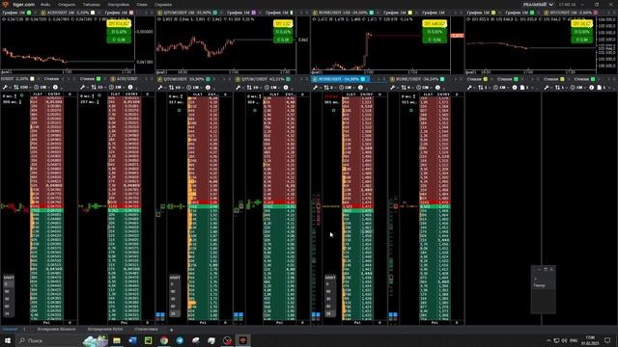618x347 pixels.
Task: Click the info icon in the RUNE/USDT -34,24% order book
Action: click(x=437, y=88)
